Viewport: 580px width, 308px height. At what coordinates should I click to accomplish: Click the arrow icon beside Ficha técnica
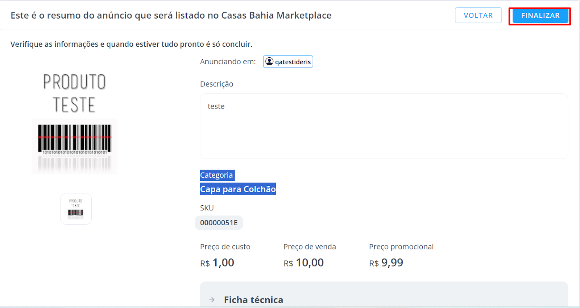point(212,300)
